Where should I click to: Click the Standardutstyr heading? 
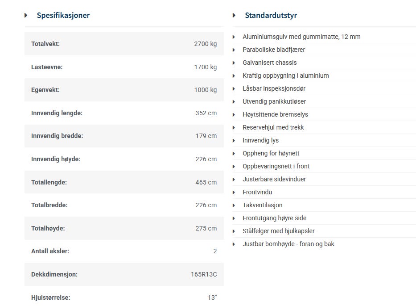[271, 16]
